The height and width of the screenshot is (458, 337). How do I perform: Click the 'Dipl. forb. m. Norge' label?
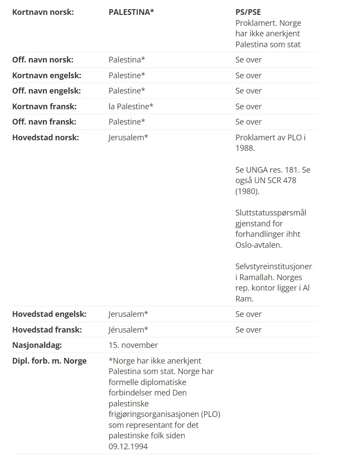coord(49,361)
